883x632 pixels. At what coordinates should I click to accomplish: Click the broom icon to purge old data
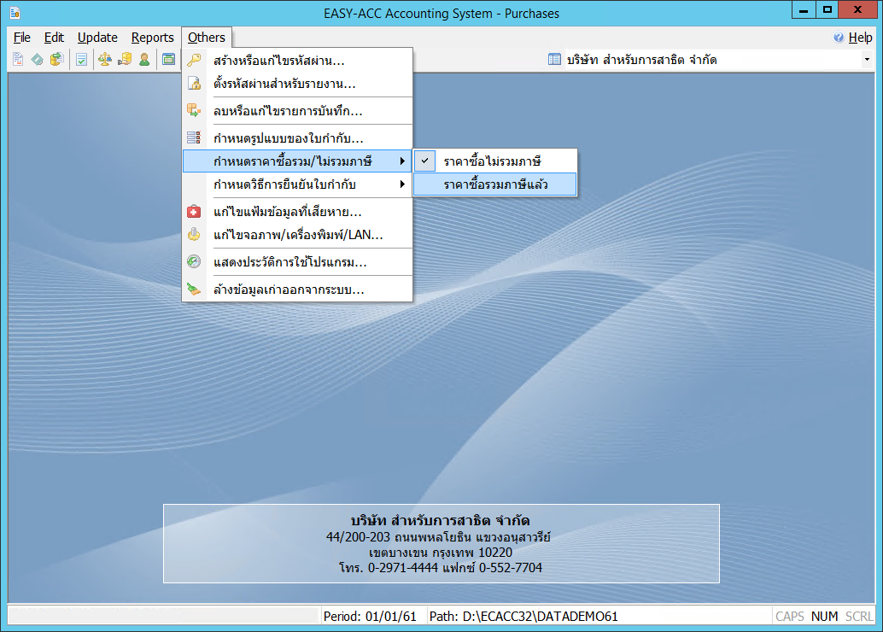pyautogui.click(x=195, y=290)
